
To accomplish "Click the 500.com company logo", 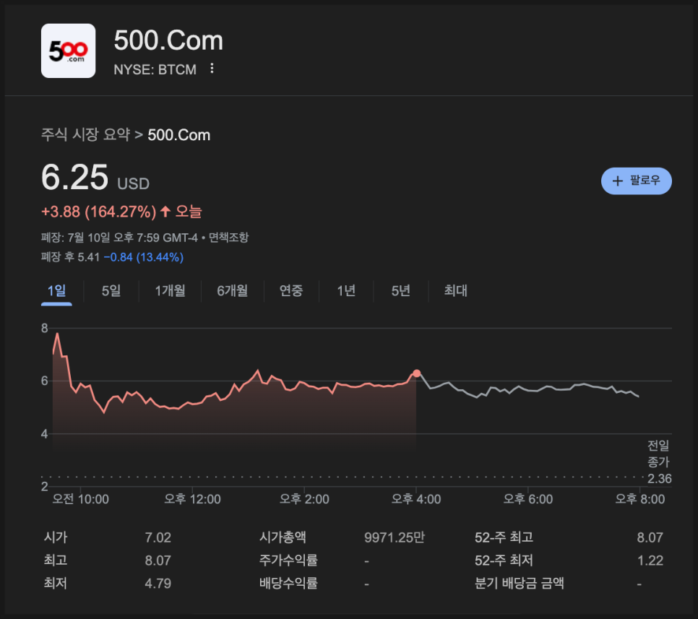I will coord(68,51).
